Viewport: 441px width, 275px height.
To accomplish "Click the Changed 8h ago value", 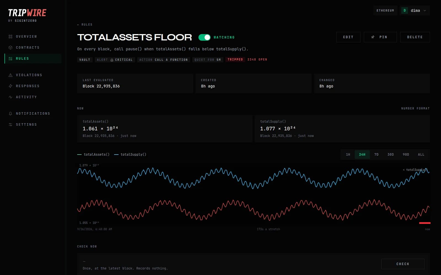I will pos(326,86).
